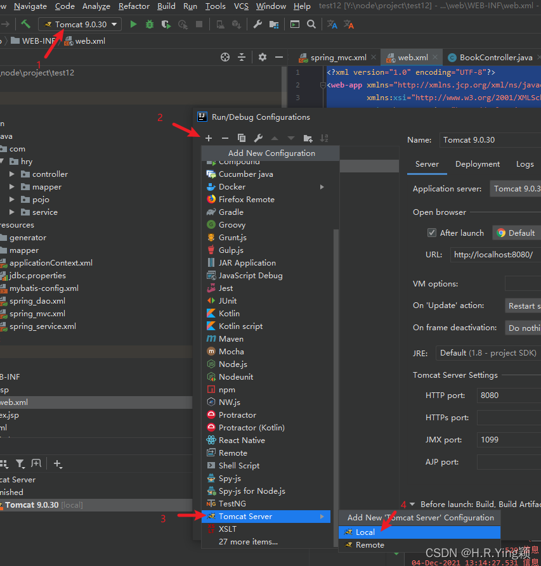Click the Name input field

490,140
